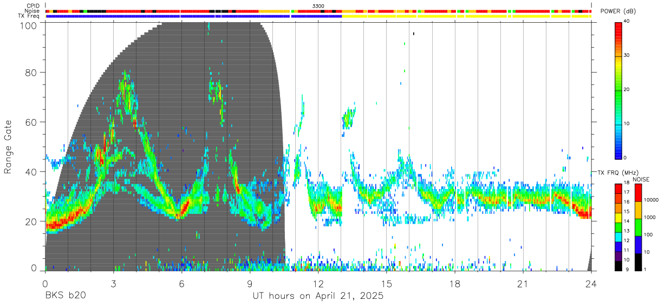Click UT hours axis tick 9
665x307 pixels.
250,284
